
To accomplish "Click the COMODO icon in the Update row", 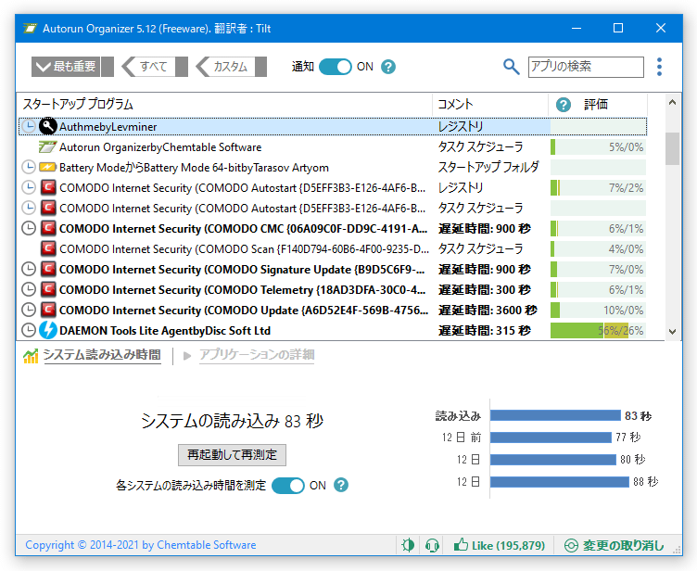I will [x=48, y=310].
